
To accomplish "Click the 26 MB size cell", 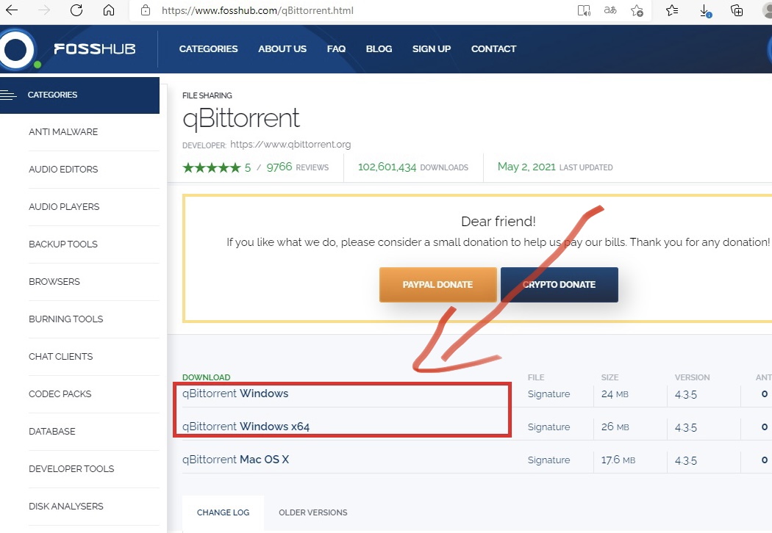I will 615,427.
